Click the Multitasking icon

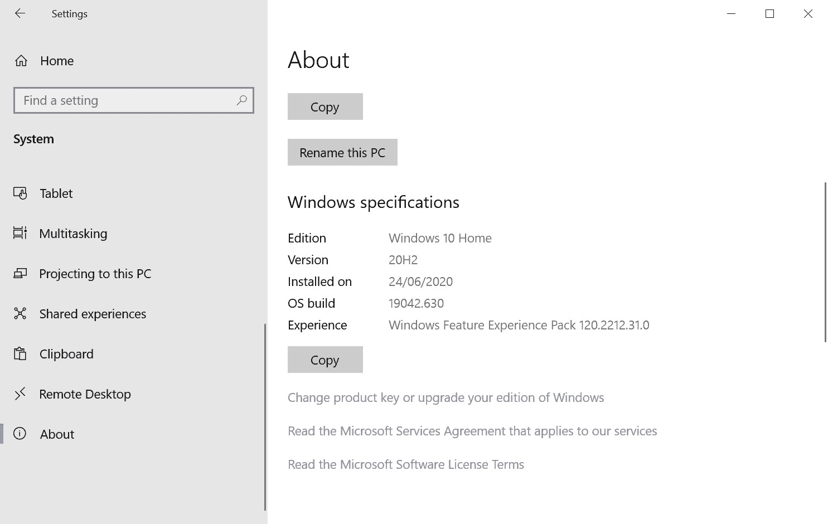coord(21,234)
